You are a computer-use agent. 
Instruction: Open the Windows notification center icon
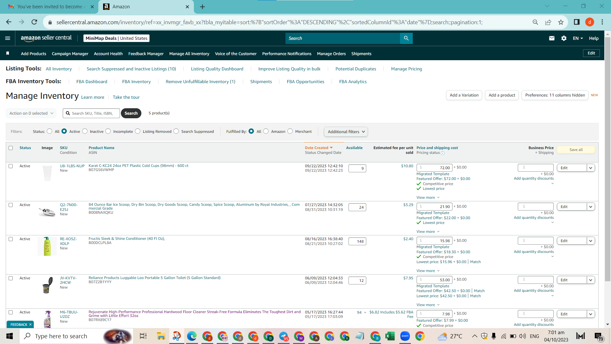599,336
